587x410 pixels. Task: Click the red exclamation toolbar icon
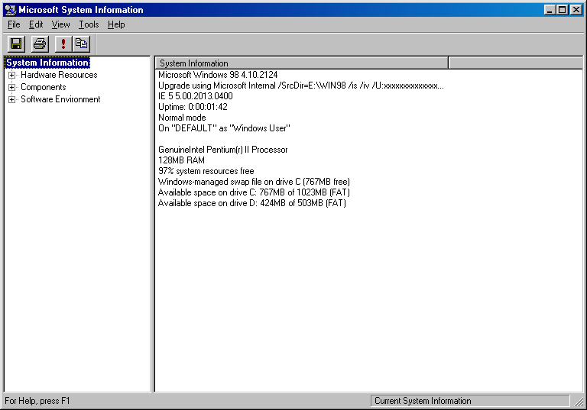pos(63,44)
